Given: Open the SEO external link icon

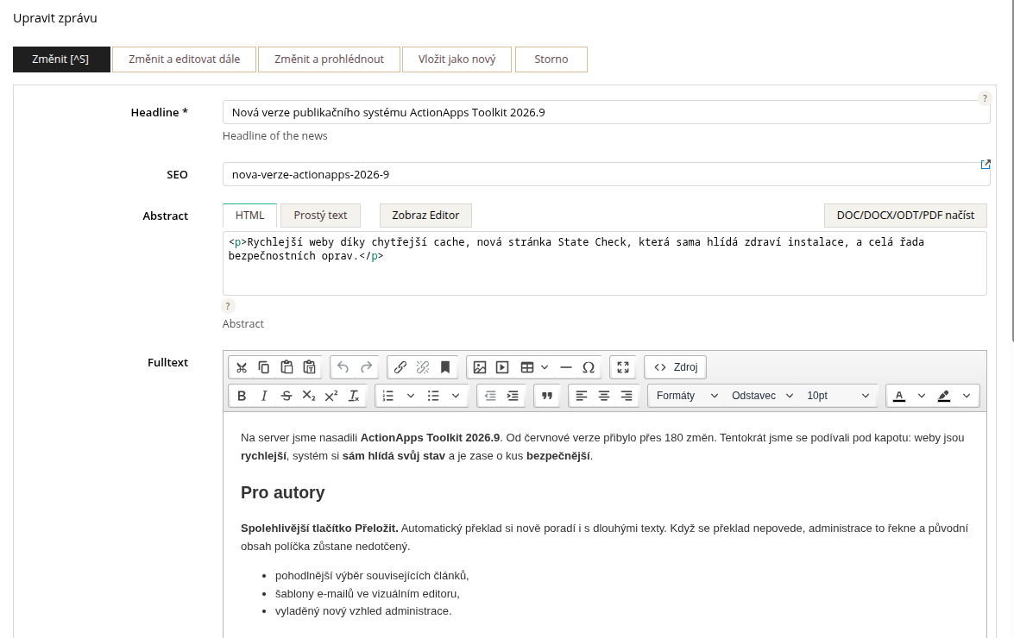Looking at the screenshot, I should click(x=986, y=165).
